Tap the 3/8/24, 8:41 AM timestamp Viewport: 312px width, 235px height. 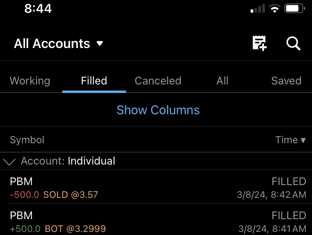tap(272, 228)
